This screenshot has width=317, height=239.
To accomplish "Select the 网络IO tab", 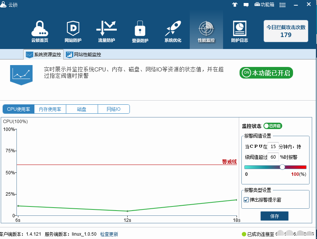I will [113, 109].
